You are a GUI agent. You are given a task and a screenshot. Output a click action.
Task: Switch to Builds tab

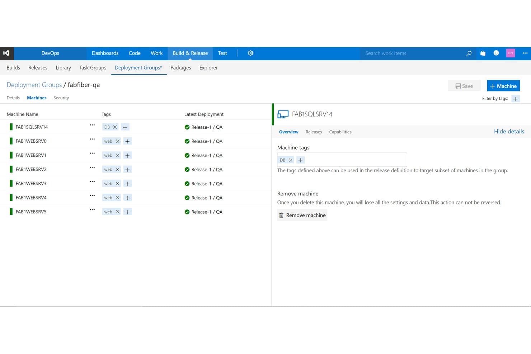13,67
